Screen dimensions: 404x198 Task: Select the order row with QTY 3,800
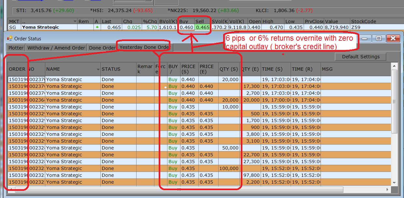199,134
